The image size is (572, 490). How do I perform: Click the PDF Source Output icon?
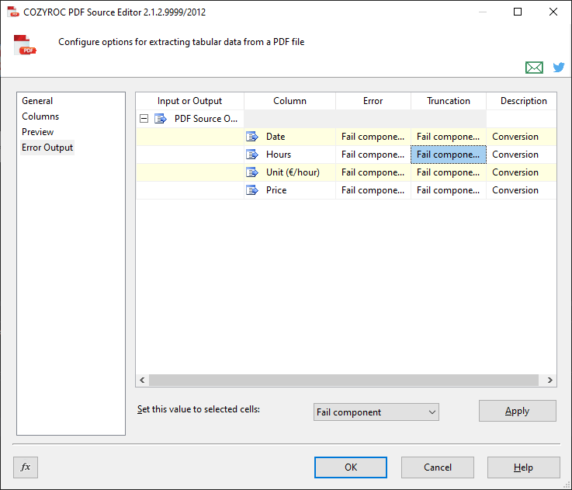point(161,119)
